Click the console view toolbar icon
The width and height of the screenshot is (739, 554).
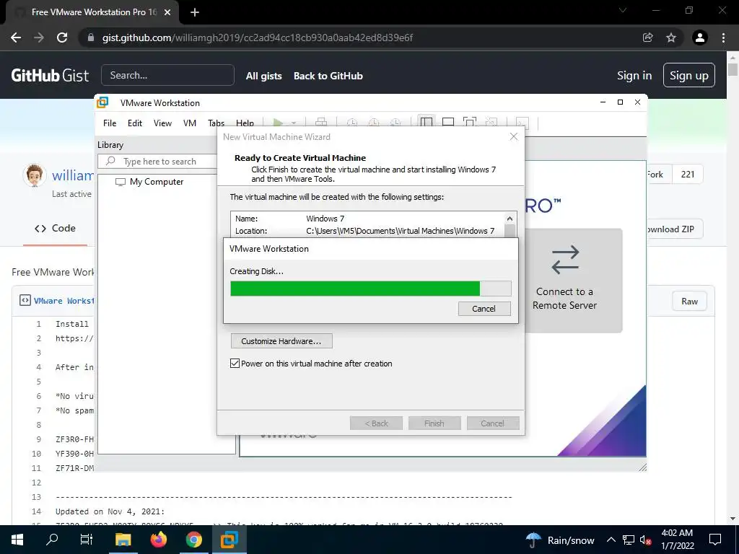(x=522, y=123)
